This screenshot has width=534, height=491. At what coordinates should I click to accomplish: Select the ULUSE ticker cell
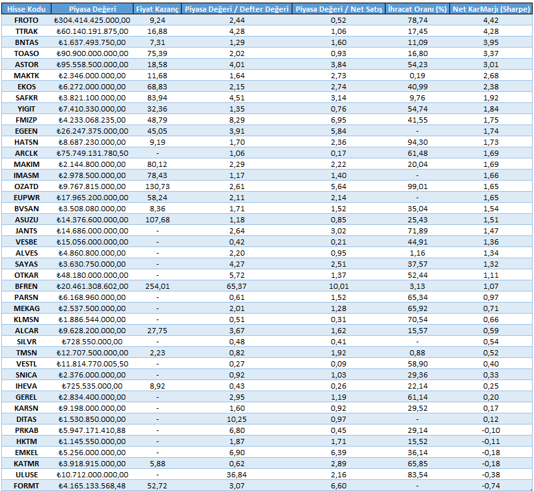[26, 475]
